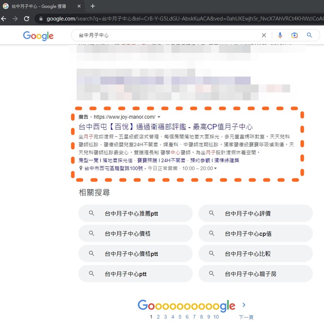Go to results page 8
The height and width of the screenshot is (329, 324).
pos(202,317)
